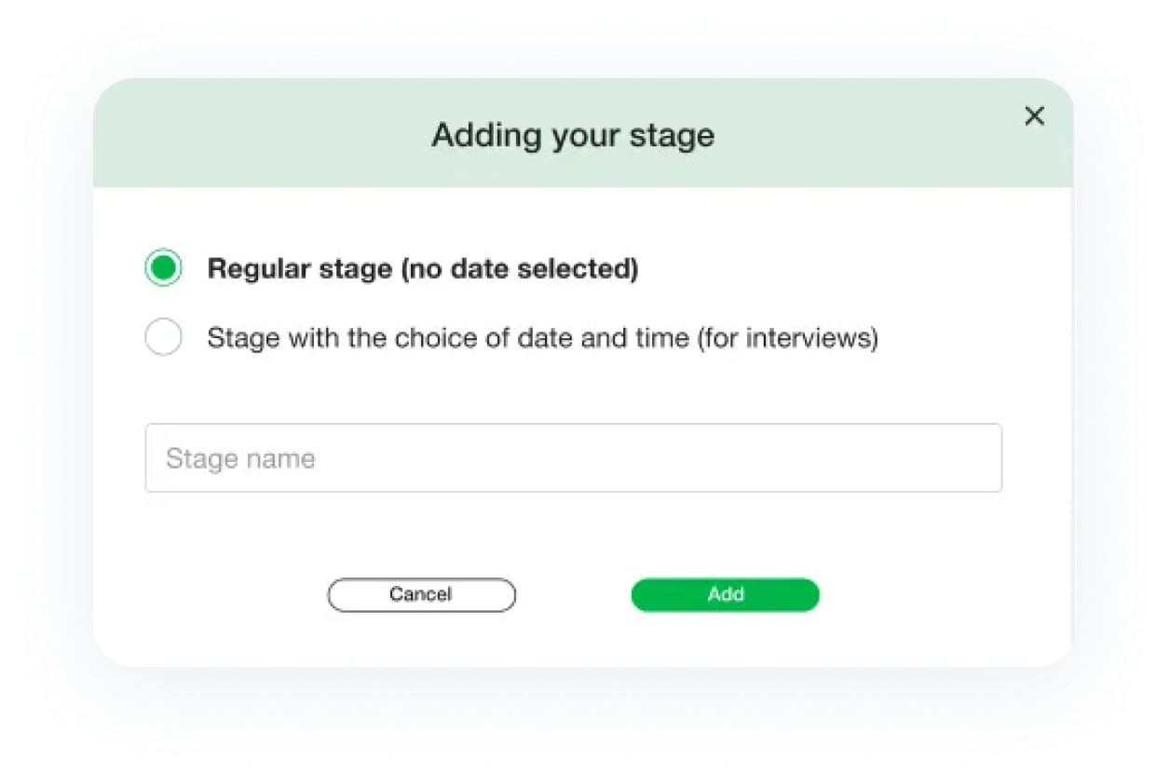
Task: Close the Adding your stage dialog
Action: click(x=1034, y=116)
